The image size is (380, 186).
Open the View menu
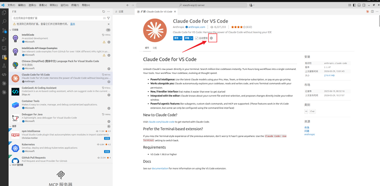[43, 5]
